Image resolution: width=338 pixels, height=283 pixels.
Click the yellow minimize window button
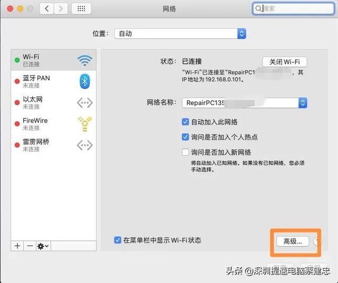pos(20,8)
